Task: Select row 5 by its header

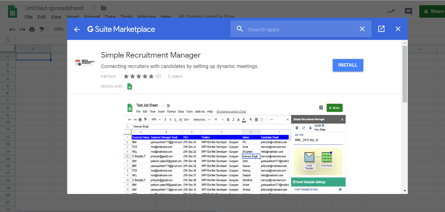Action: click(8, 86)
